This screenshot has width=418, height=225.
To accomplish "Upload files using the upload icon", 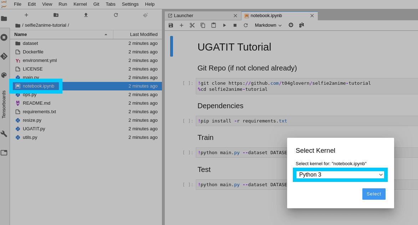I will pos(86,15).
